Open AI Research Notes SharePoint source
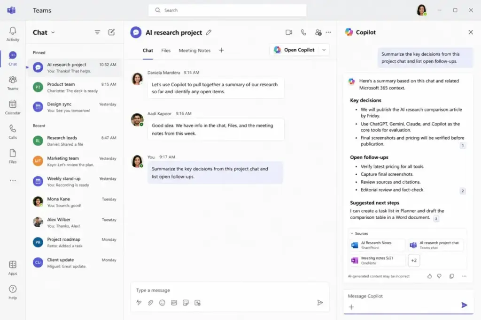Viewport: 481px width, 320px height. coord(377,245)
